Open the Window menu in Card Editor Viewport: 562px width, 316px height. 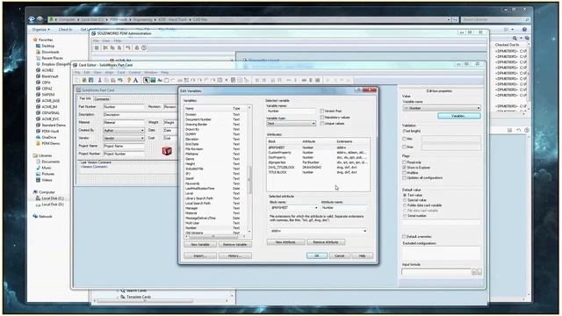(x=151, y=72)
